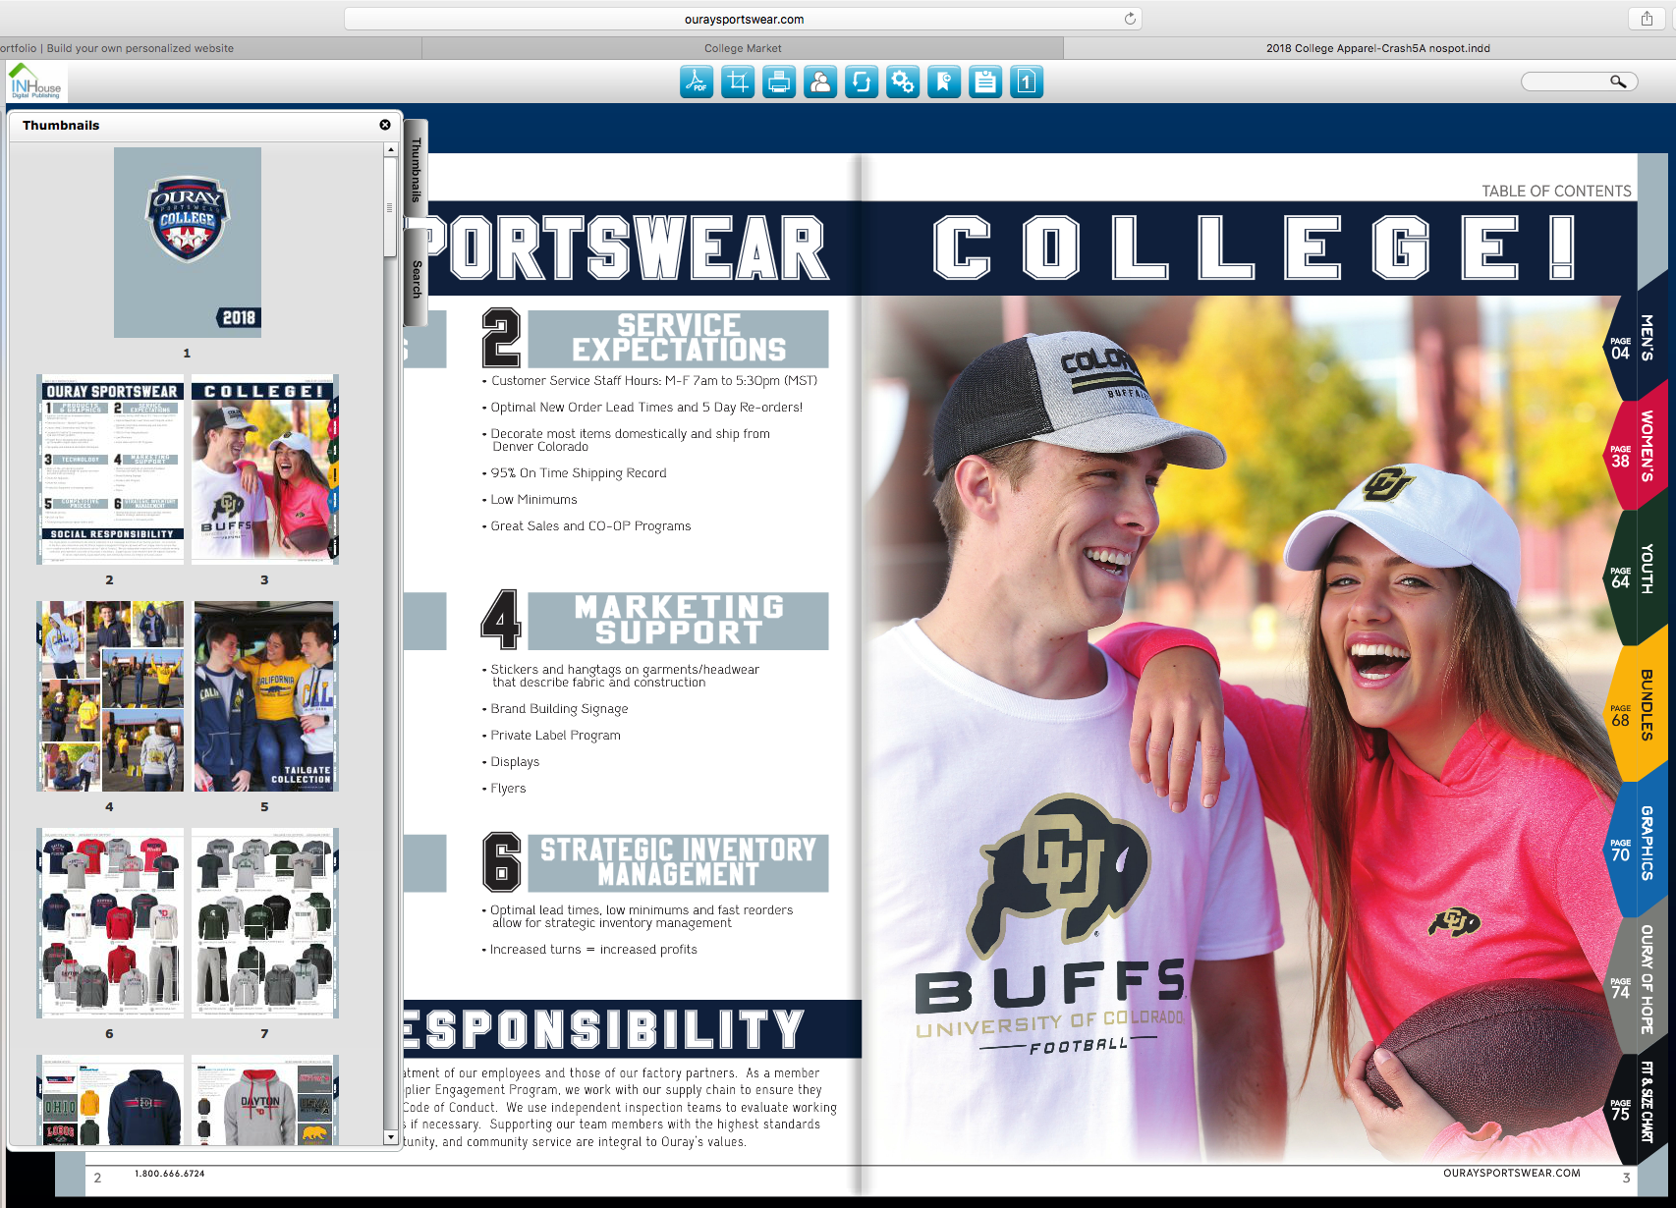Click the Thumbnails panel title
The width and height of the screenshot is (1676, 1208).
pos(61,125)
